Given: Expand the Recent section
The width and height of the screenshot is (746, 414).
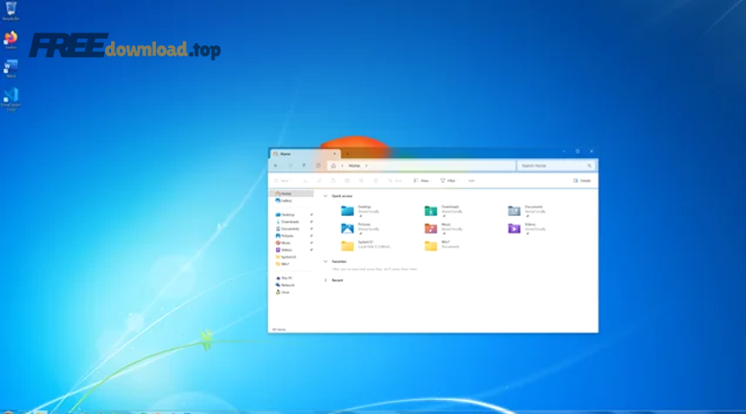Looking at the screenshot, I should 326,281.
